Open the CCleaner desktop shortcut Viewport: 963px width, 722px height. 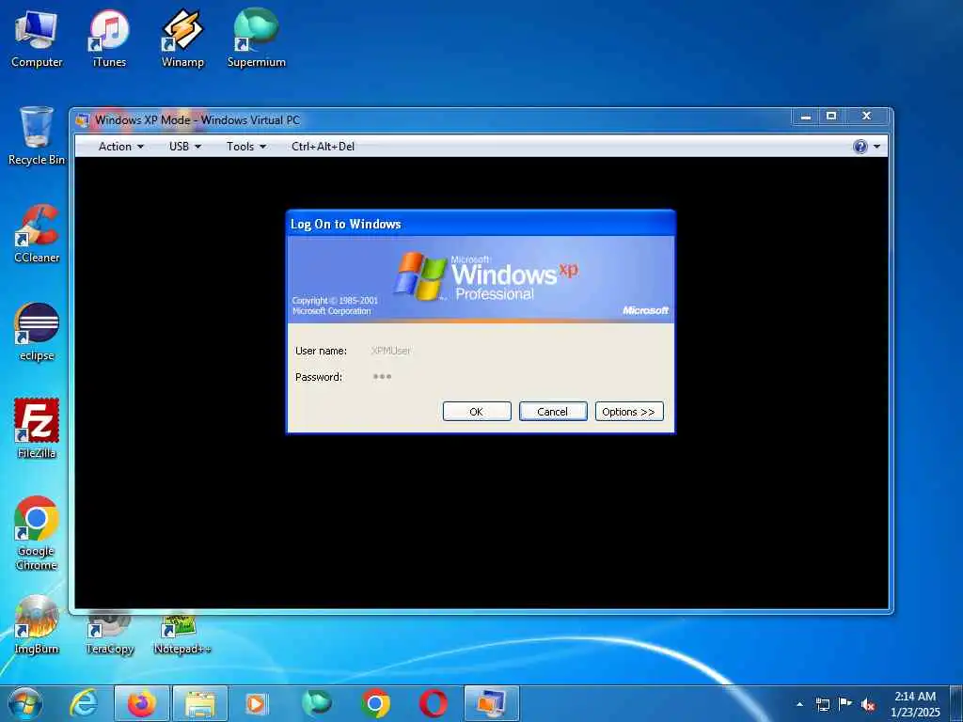tap(37, 234)
